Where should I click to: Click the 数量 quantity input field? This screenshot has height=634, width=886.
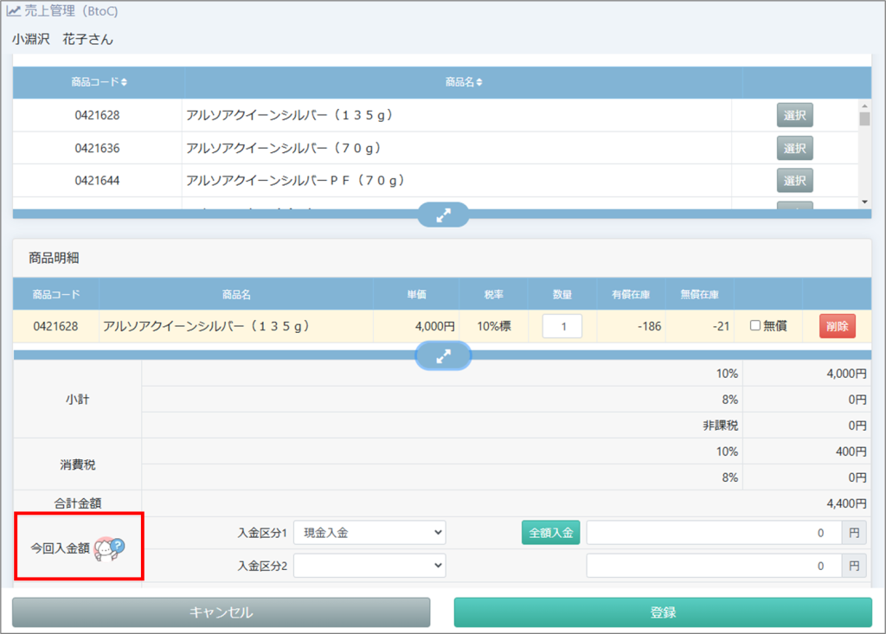coord(562,326)
